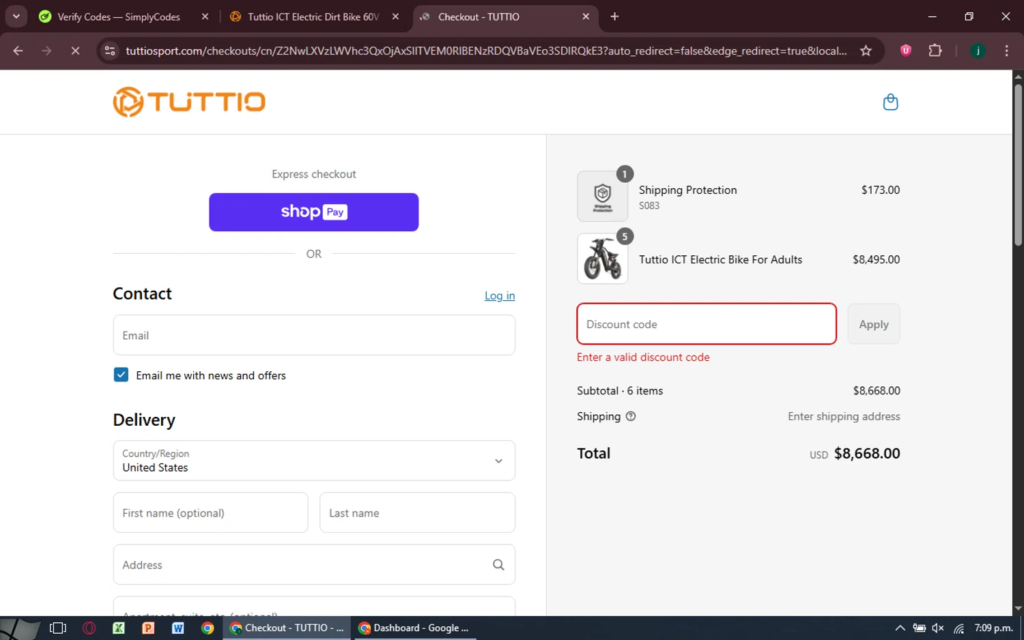1024x640 pixels.
Task: Close the Checkout - TUTTIO tab
Action: click(586, 16)
